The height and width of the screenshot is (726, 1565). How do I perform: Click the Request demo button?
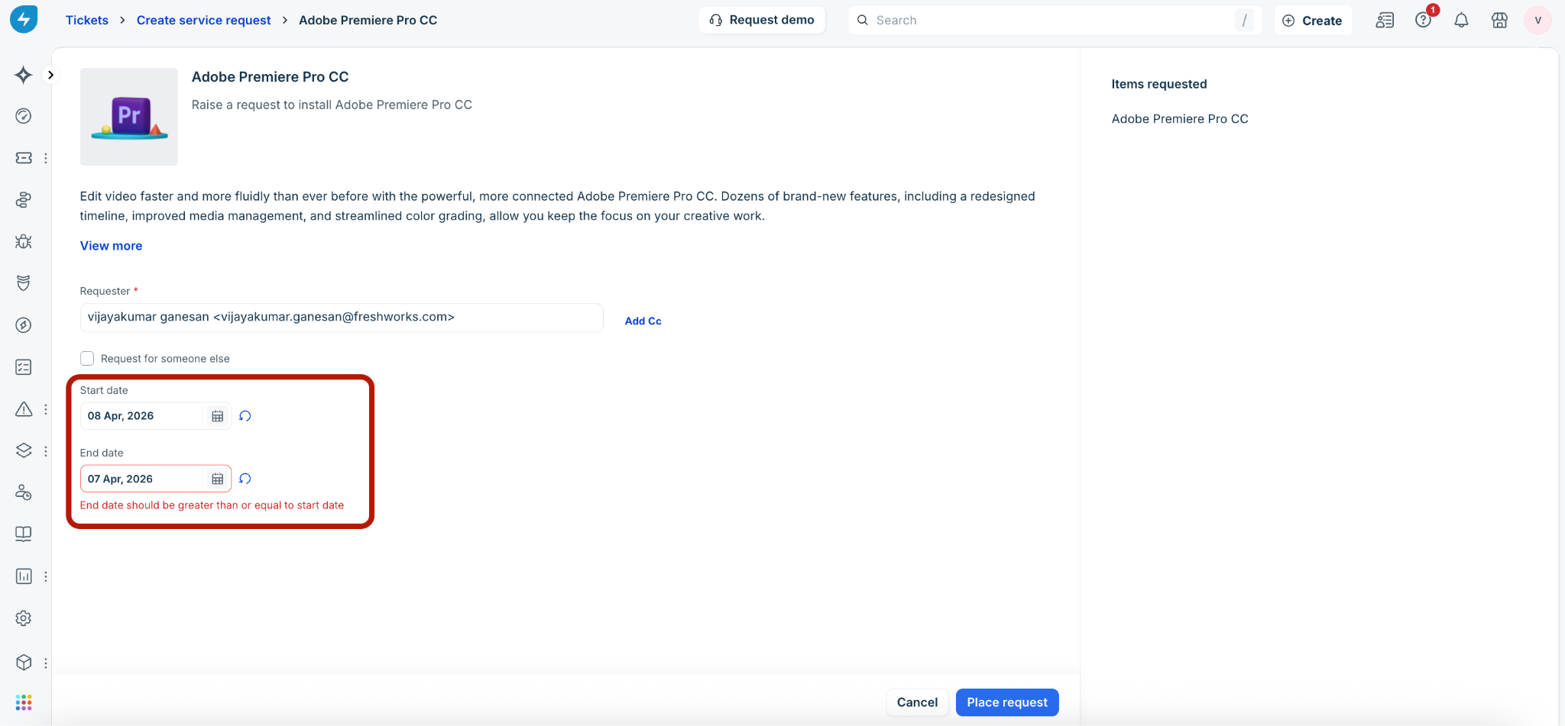(762, 20)
